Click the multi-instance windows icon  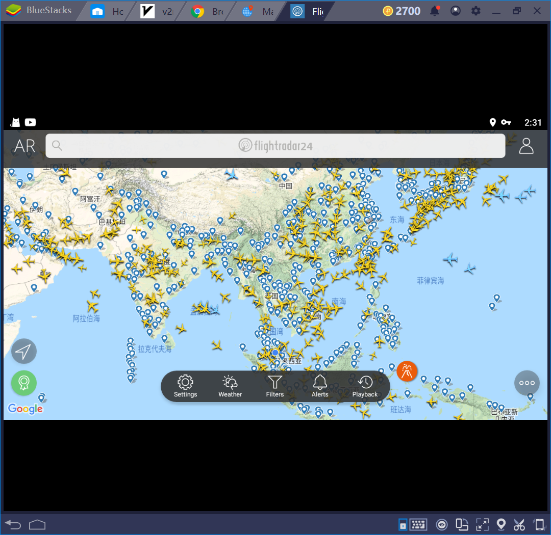click(x=462, y=525)
